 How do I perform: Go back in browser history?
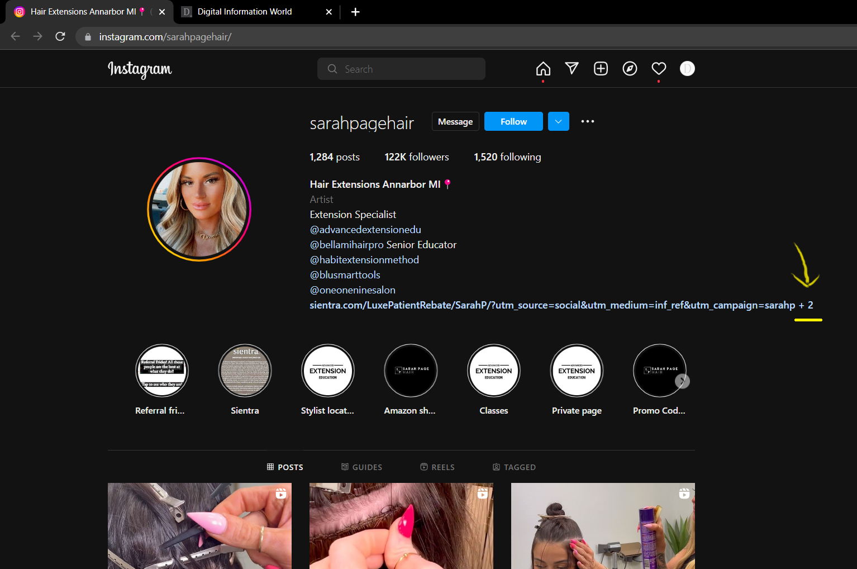tap(16, 36)
